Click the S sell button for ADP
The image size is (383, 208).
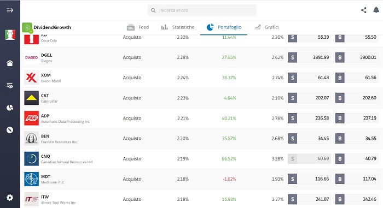[292, 118]
